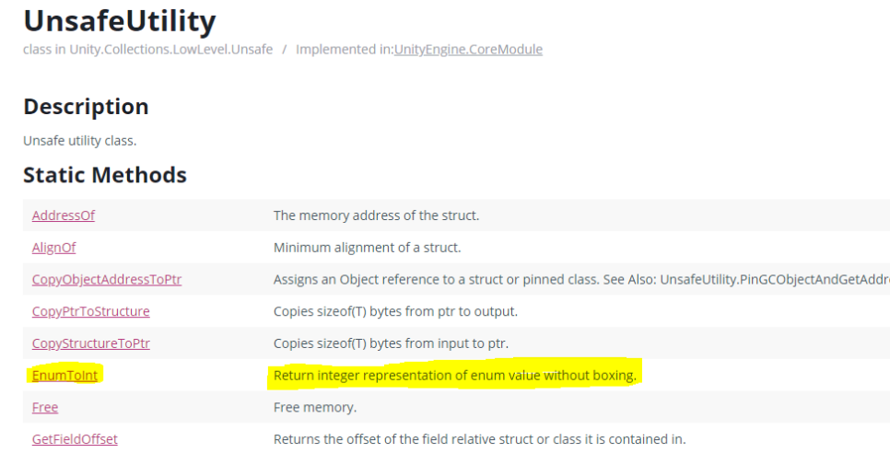Click 'Returns the offset of the field' description
Viewport: 890px width, 453px height.
479,439
